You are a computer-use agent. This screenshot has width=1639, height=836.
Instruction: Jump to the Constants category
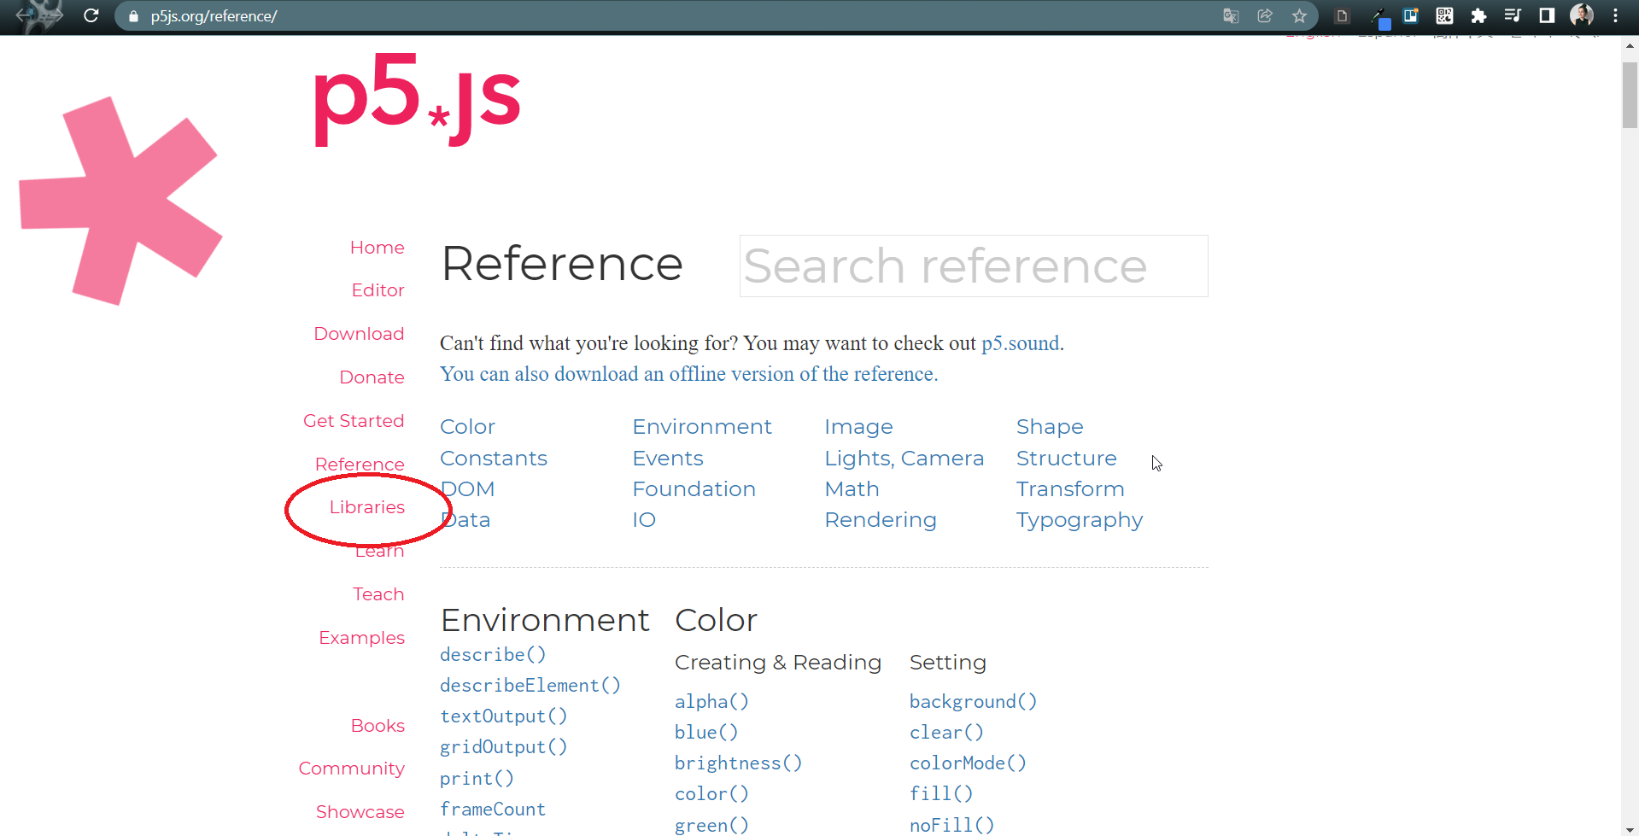pyautogui.click(x=494, y=459)
